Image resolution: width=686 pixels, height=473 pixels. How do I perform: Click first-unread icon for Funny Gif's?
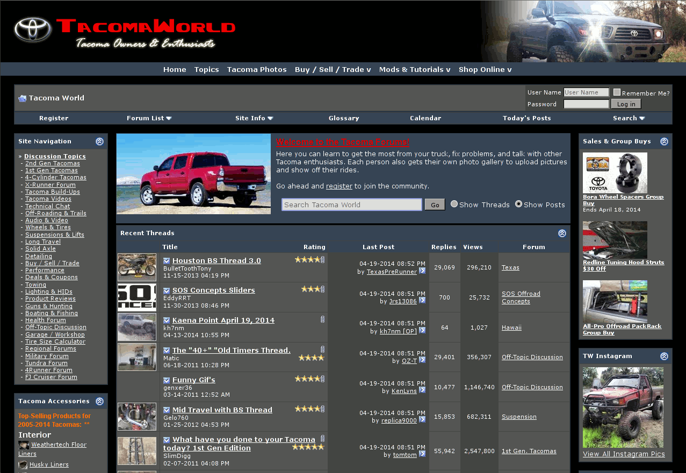167,380
